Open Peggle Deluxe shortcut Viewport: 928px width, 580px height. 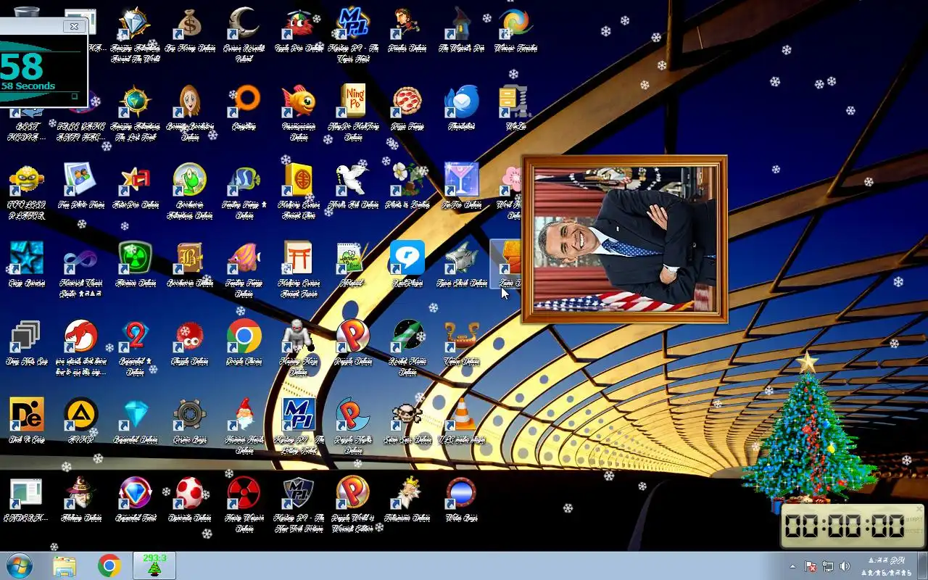[353, 336]
